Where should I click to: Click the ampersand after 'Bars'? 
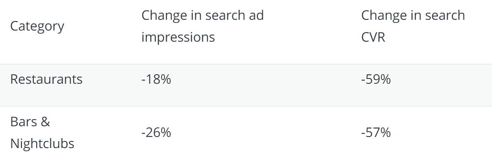pos(45,122)
